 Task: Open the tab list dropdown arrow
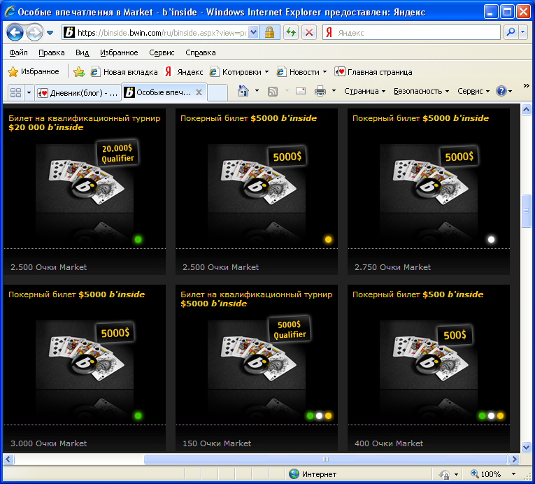[29, 92]
